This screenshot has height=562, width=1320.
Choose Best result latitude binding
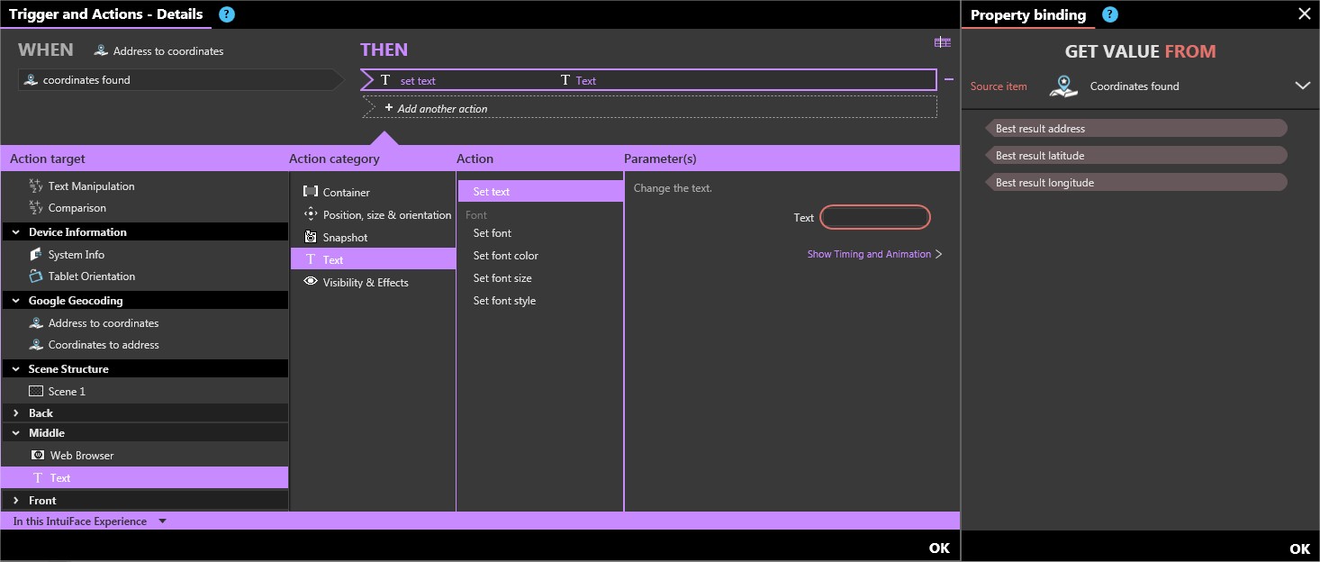click(1040, 156)
